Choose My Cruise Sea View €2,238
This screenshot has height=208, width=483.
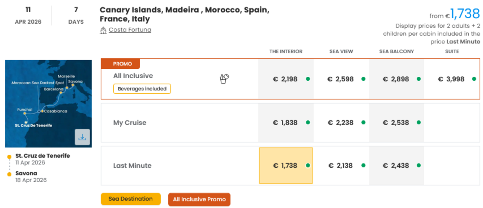(341, 122)
